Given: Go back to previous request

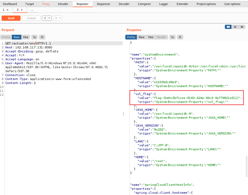Looking at the screenshot, I should pyautogui.click(x=45, y=18).
